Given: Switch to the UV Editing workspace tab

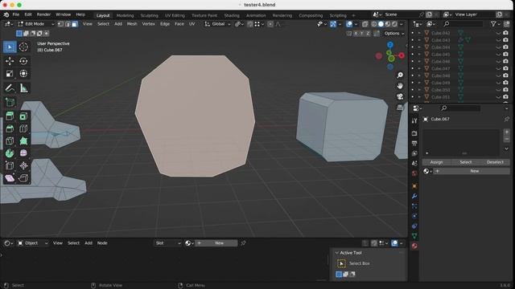Looking at the screenshot, I should (175, 15).
